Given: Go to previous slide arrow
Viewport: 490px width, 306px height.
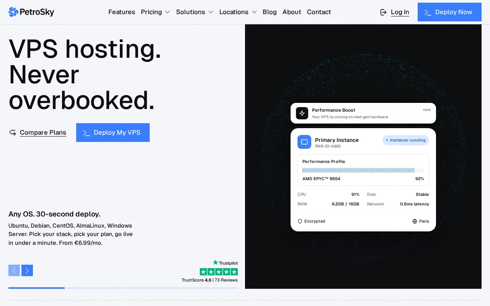Looking at the screenshot, I should (14, 270).
